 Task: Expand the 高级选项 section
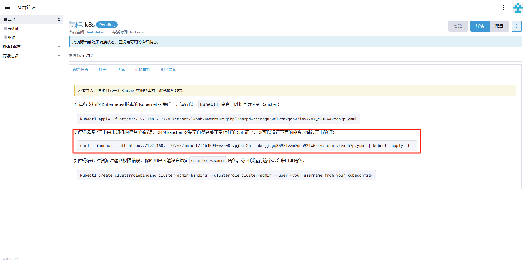point(31,56)
